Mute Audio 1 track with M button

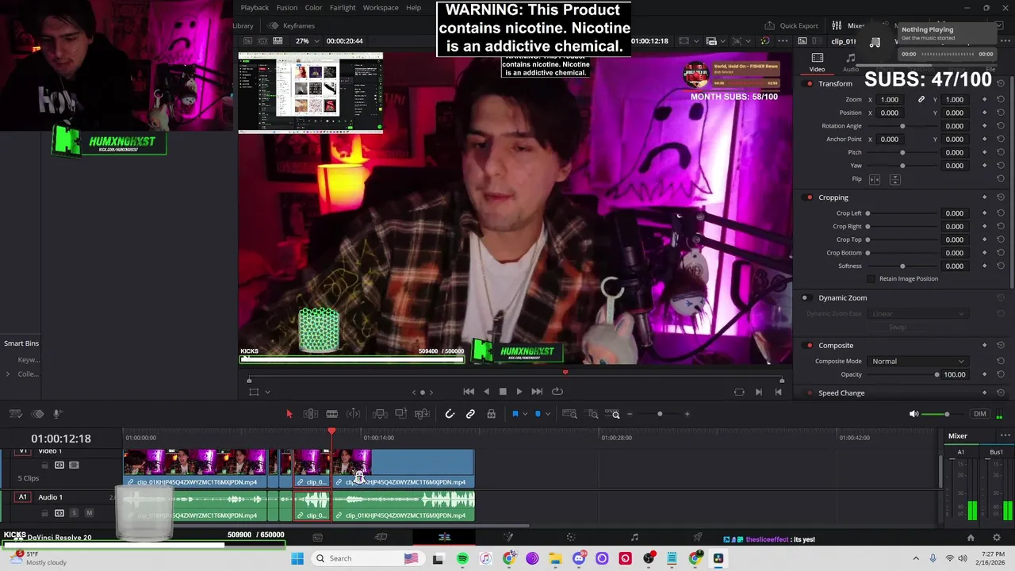click(x=89, y=513)
